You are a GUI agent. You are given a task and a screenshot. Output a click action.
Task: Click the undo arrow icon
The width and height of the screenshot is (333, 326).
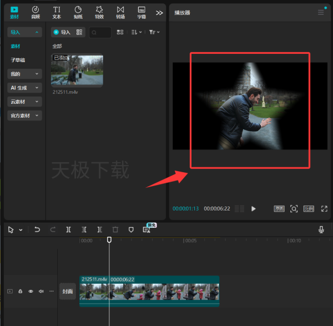pos(37,229)
